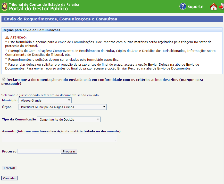Click the 'Envio de Requerimentos' blue title bar
Image resolution: width=224 pixels, height=184 pixels.
pyautogui.click(x=61, y=19)
